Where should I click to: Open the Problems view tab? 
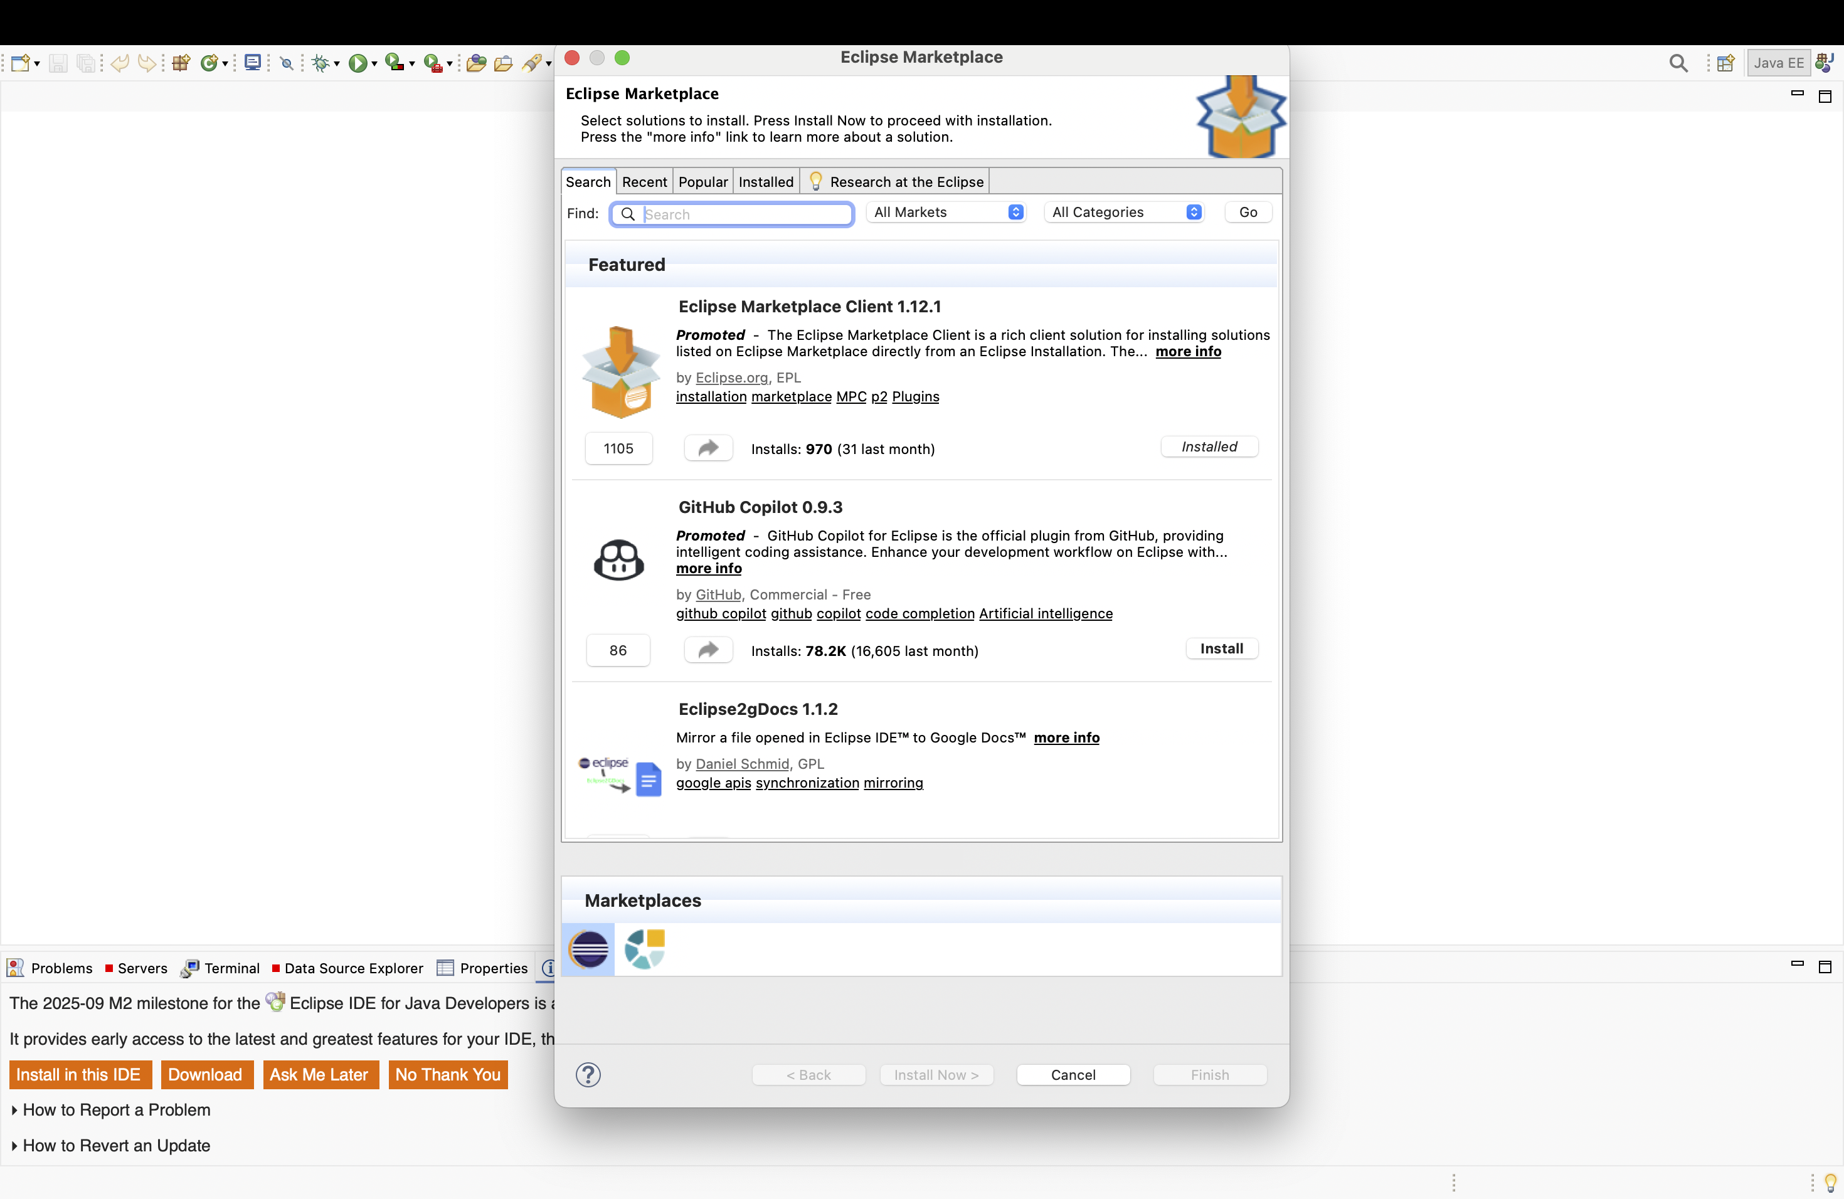[50, 968]
